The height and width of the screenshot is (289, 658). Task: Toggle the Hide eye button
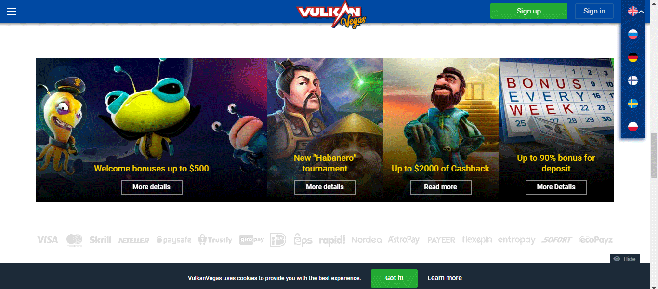pyautogui.click(x=625, y=259)
